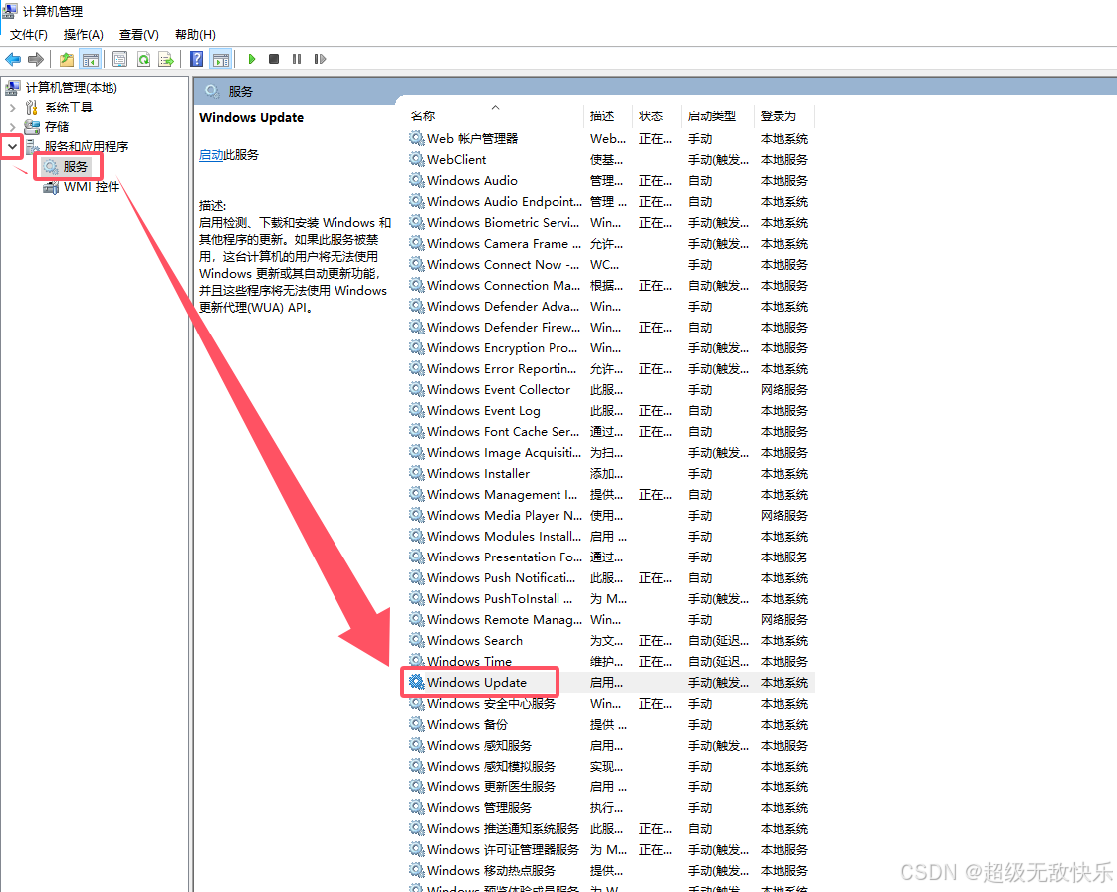This screenshot has width=1117, height=892.
Task: Collapse the 服务和应用程序 tree node chevron
Action: point(12,147)
